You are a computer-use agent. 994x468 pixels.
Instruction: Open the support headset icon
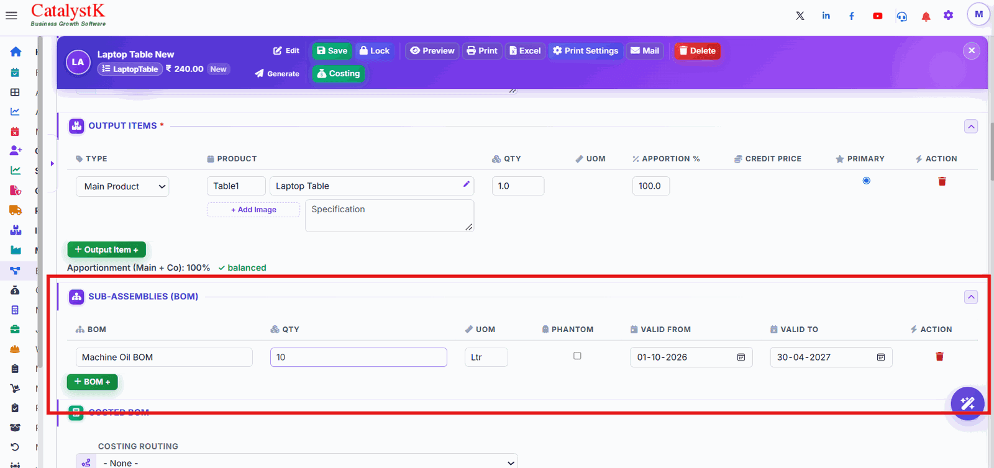click(901, 16)
